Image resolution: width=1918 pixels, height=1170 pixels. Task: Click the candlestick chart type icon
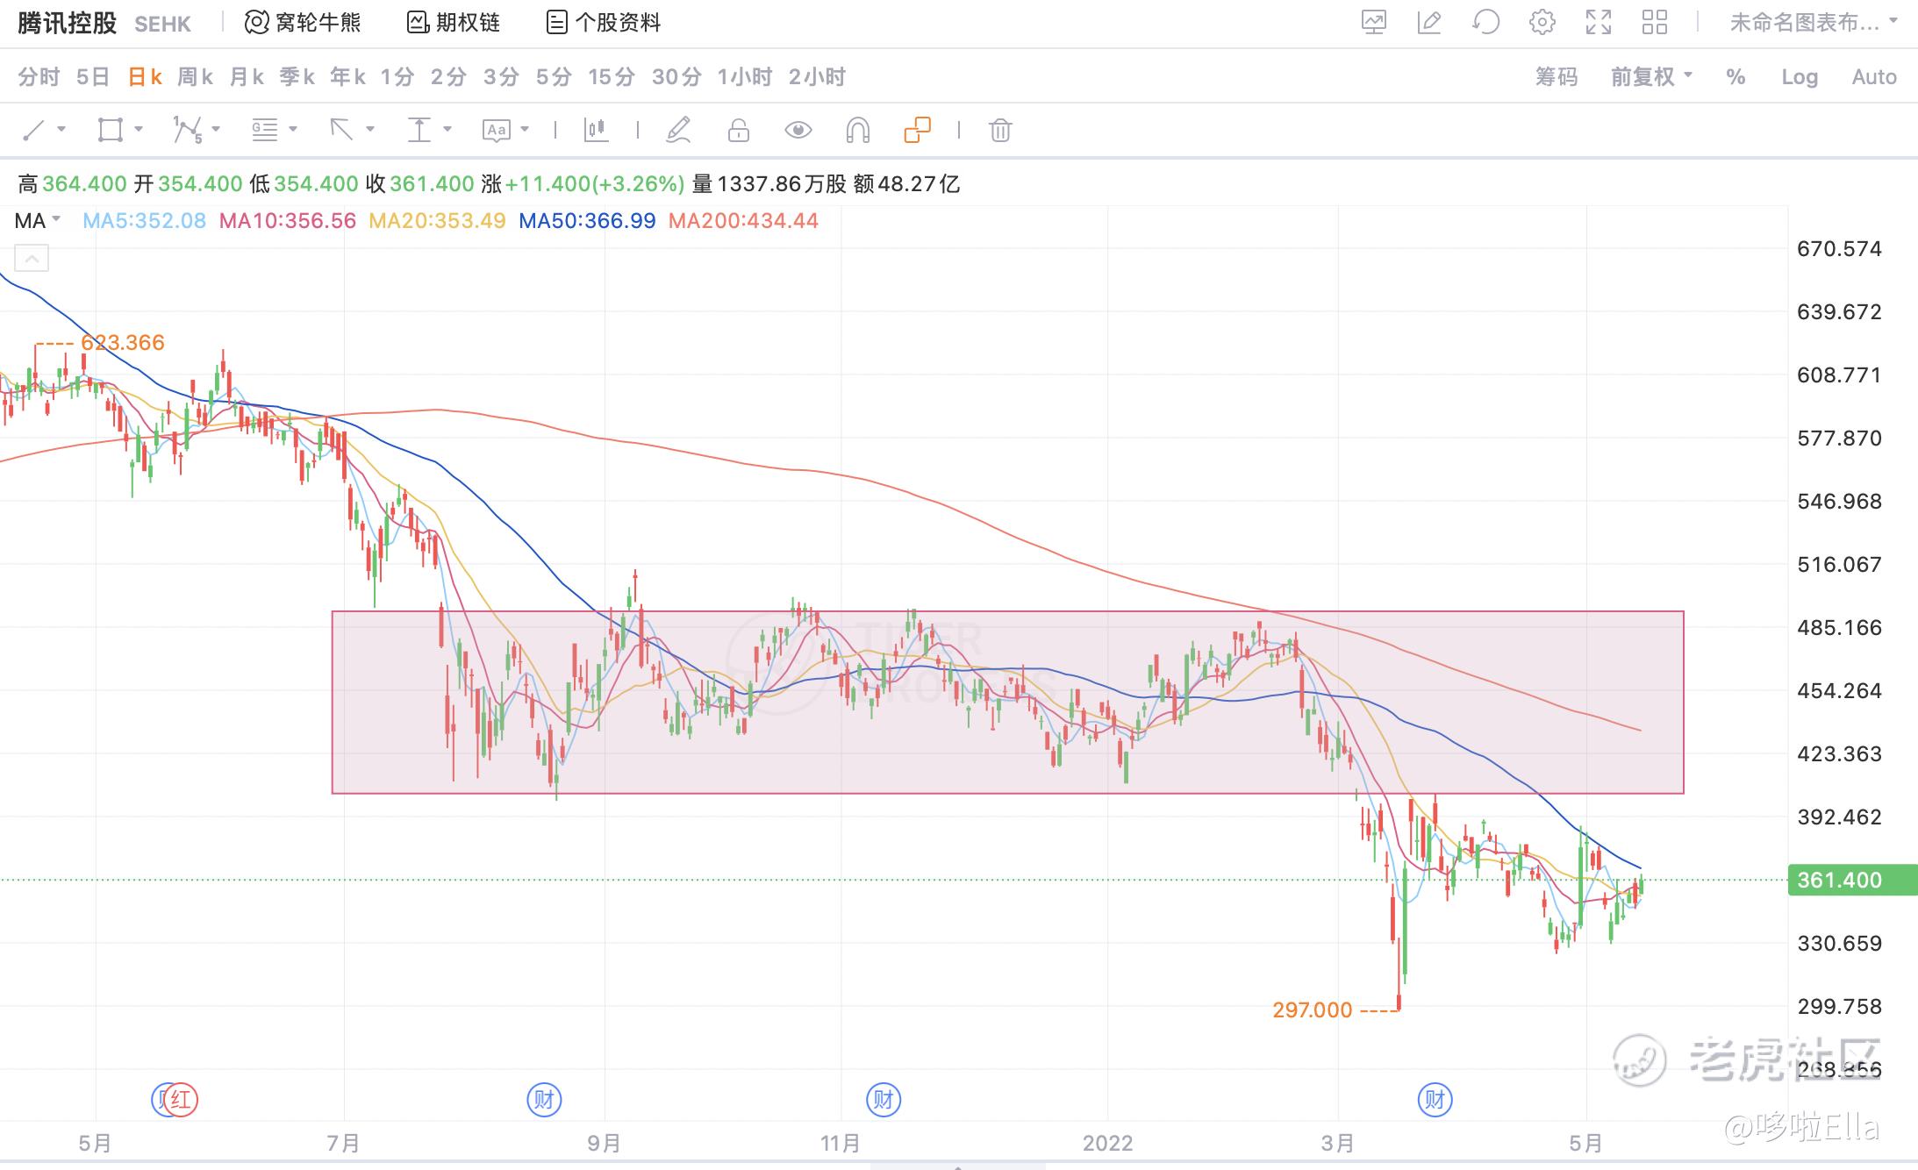point(597,131)
